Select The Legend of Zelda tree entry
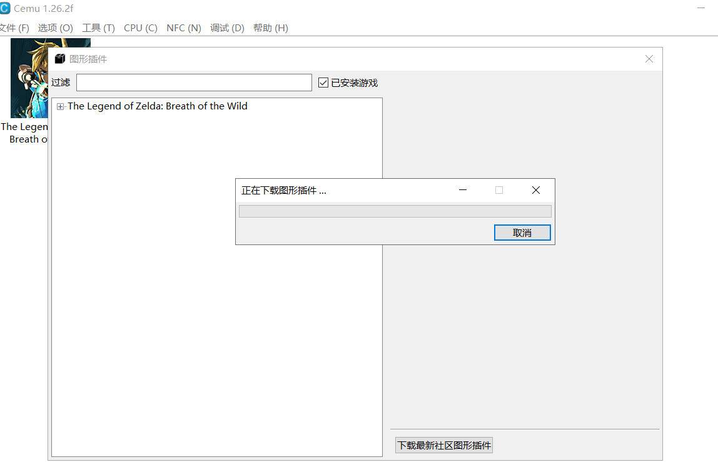Viewport: 718px width, 462px height. pos(157,106)
